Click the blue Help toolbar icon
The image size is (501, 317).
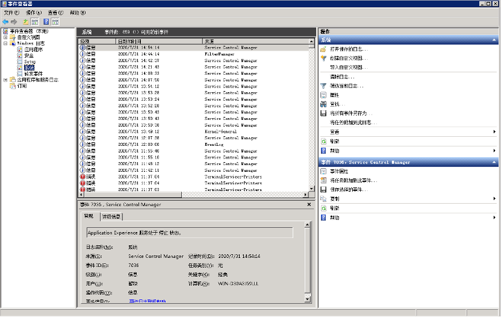click(x=46, y=22)
